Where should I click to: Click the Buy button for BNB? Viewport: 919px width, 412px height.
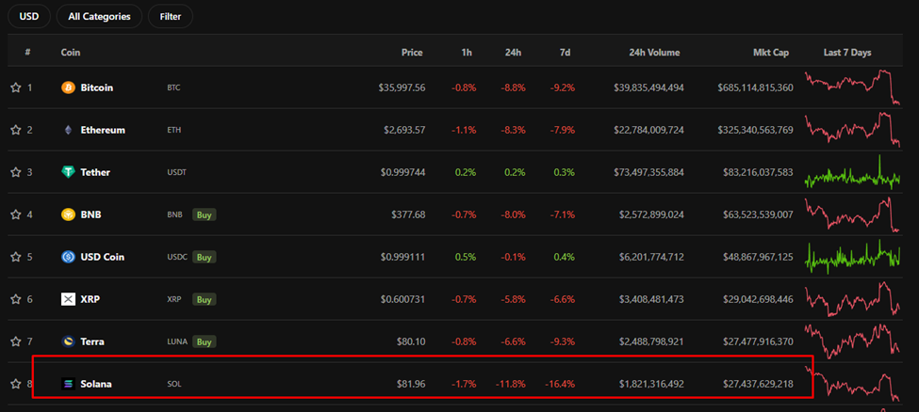(x=204, y=214)
